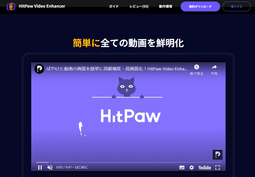Open the YouTube video title link
Image resolution: width=255 pixels, height=177 pixels.
117,69
